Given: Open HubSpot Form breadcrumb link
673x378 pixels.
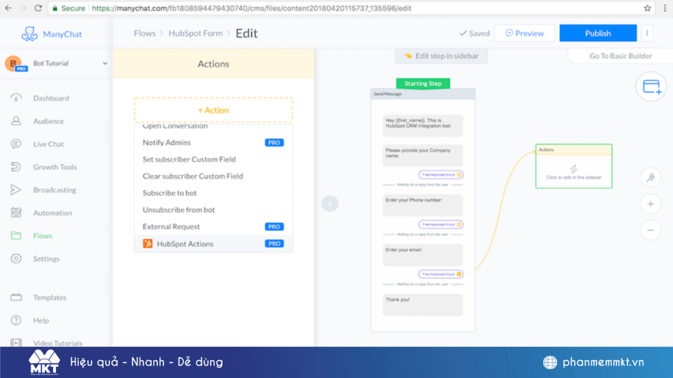Looking at the screenshot, I should tap(195, 34).
